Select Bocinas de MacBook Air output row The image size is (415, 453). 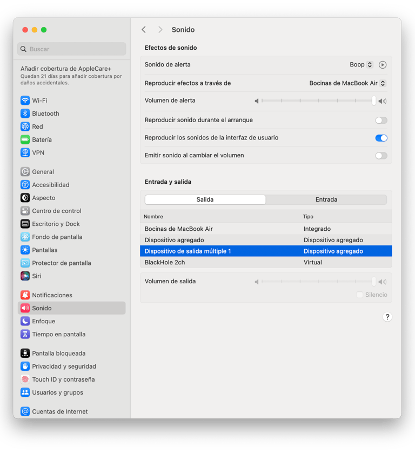[266, 229]
